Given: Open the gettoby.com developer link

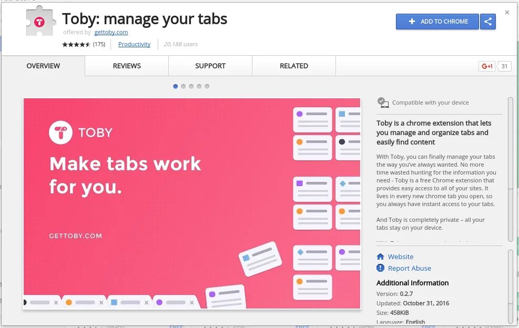Looking at the screenshot, I should pos(111,32).
